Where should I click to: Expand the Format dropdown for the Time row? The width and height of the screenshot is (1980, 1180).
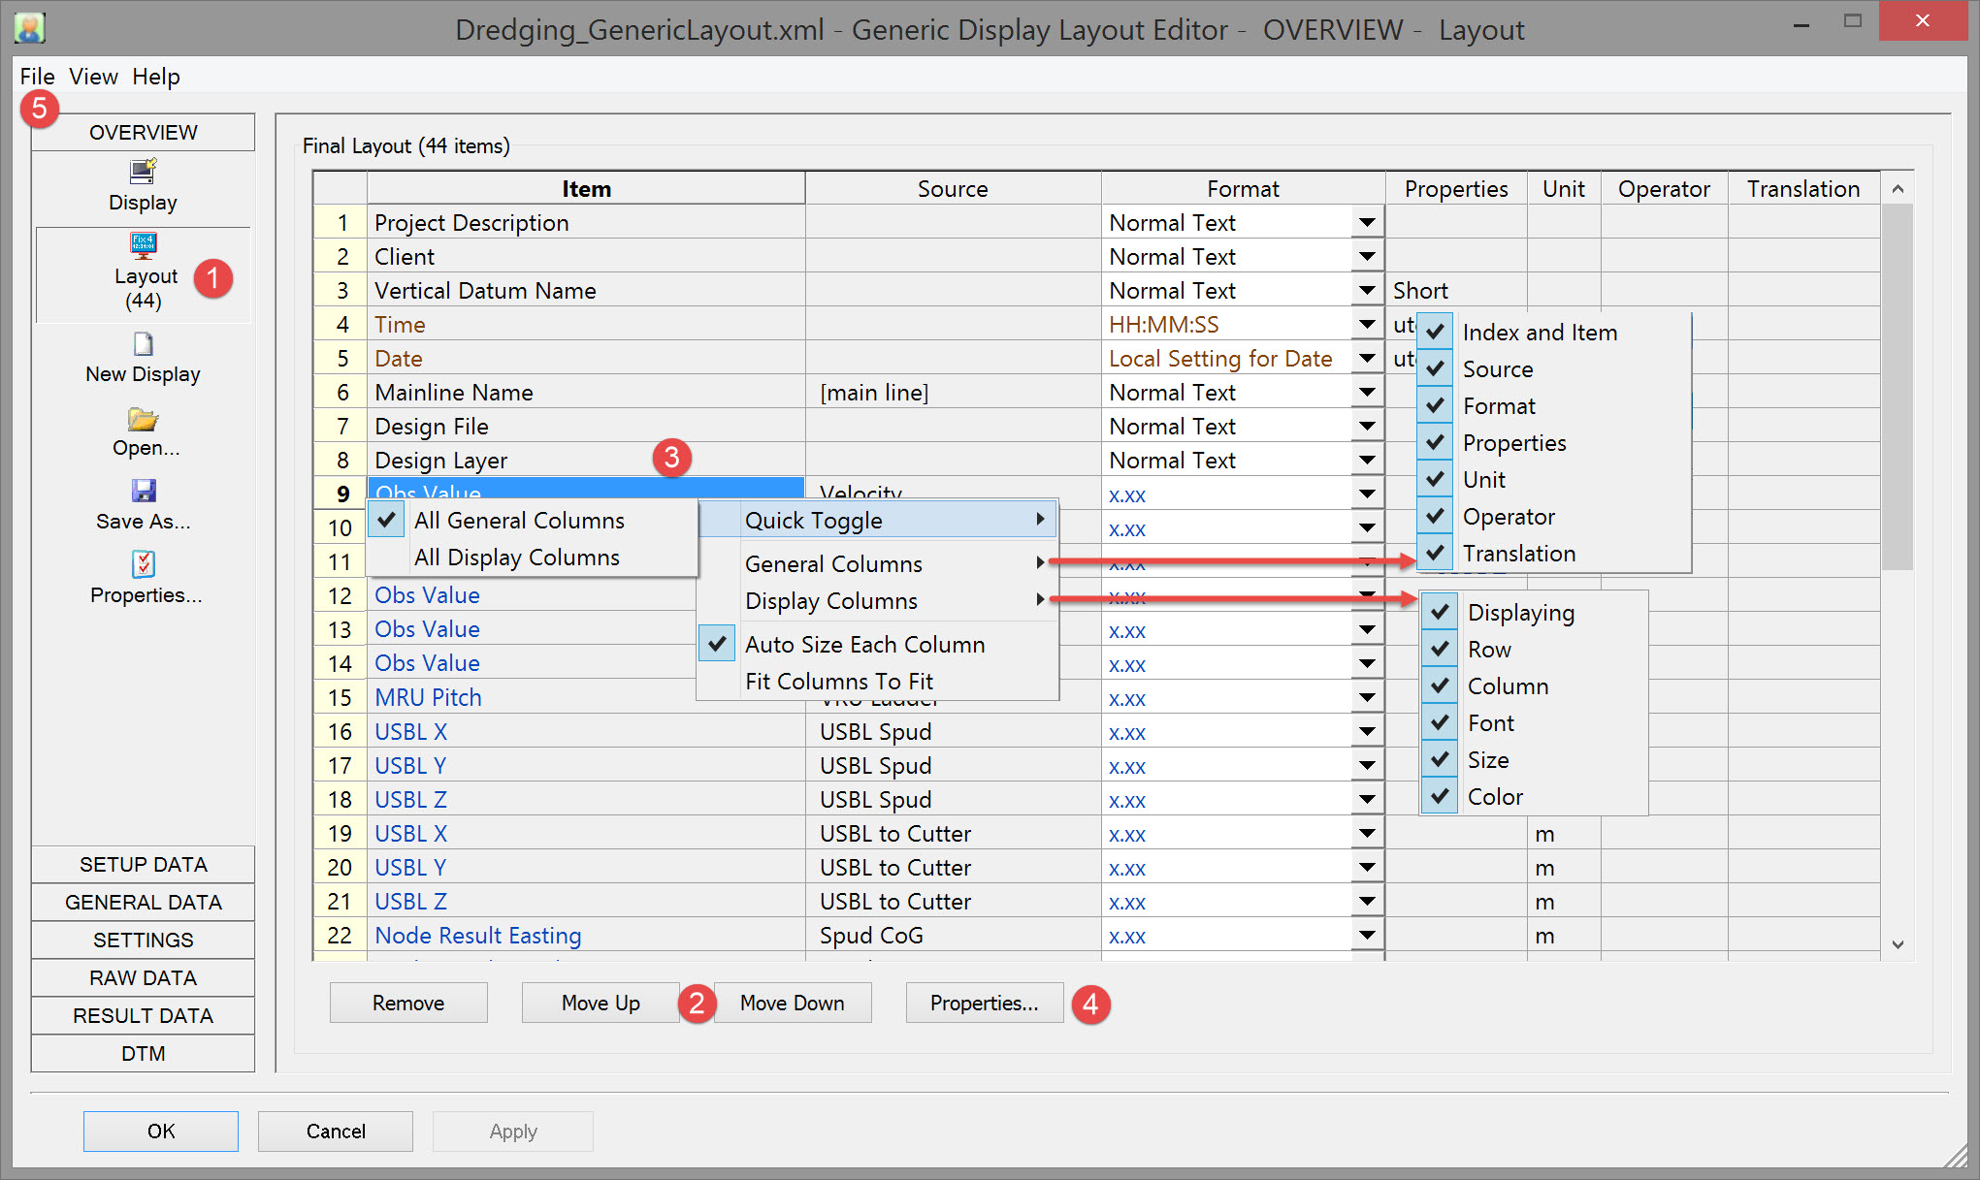coord(1367,325)
